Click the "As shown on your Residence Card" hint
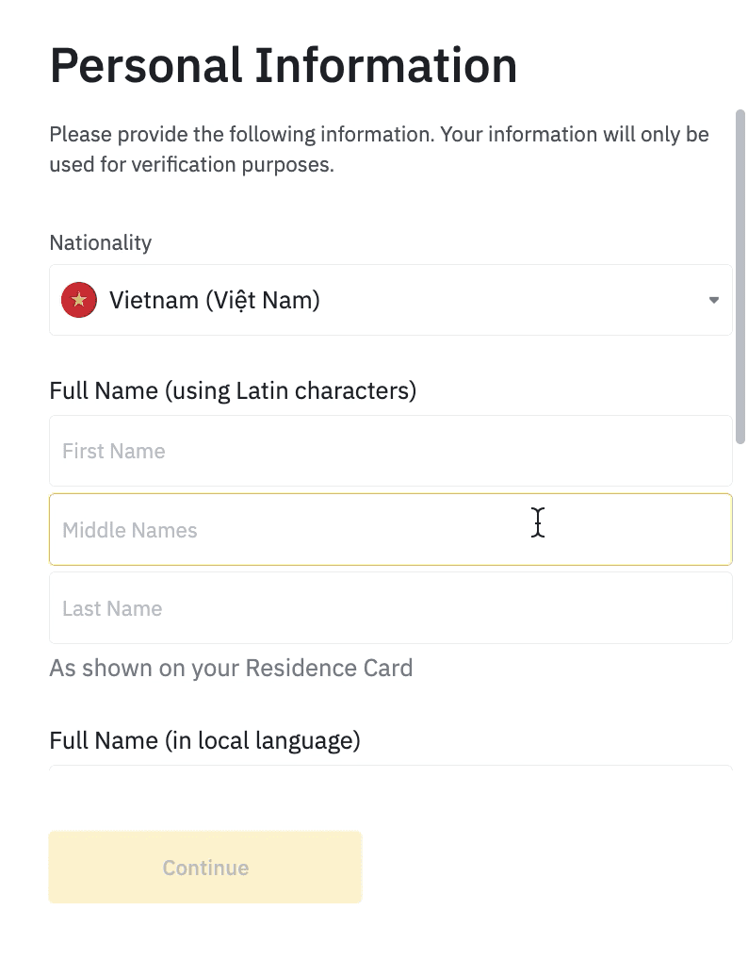This screenshot has height=960, width=748. click(231, 669)
